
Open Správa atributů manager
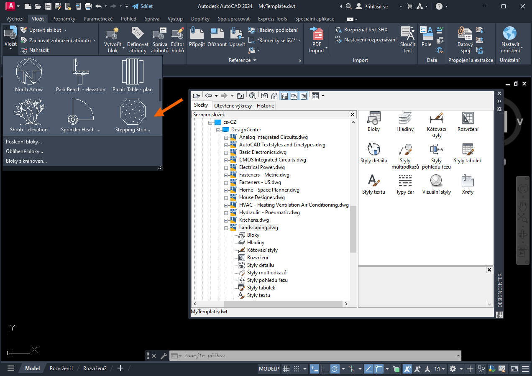click(160, 40)
